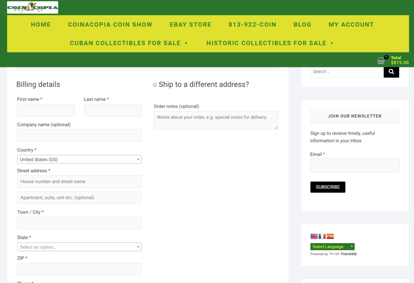414x283 pixels.
Task: Open the shopping cart basket icon
Action: [381, 61]
